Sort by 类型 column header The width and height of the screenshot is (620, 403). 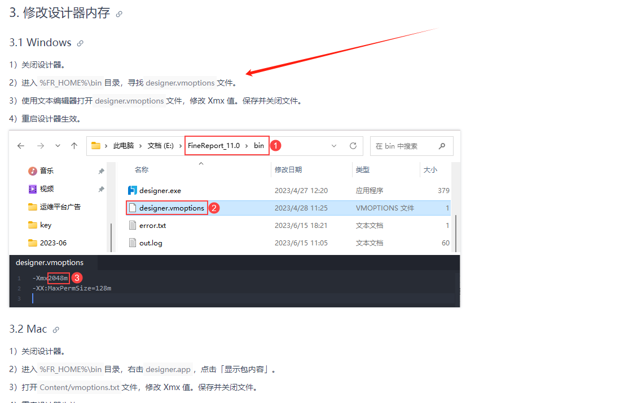point(363,170)
